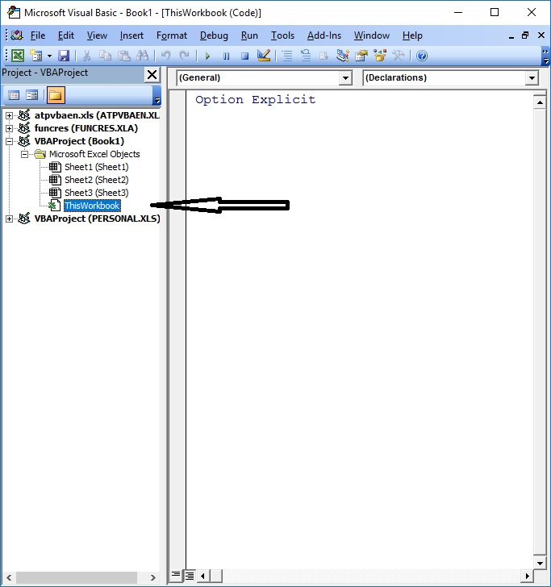The width and height of the screenshot is (551, 587).
Task: Minimize the inner code window
Action: [511, 36]
